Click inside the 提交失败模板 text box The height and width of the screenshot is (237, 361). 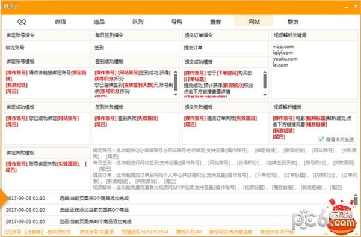click(225, 128)
